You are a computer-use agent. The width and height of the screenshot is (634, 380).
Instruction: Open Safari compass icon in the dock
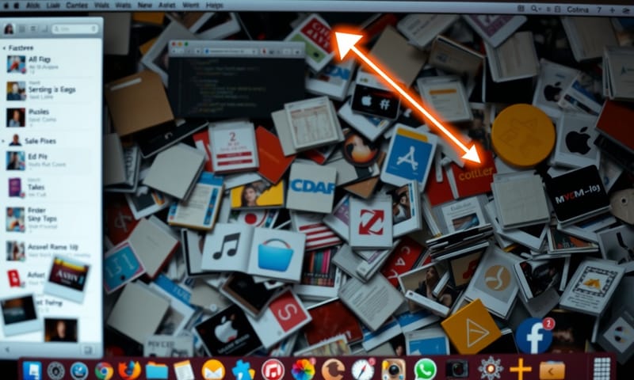click(362, 370)
